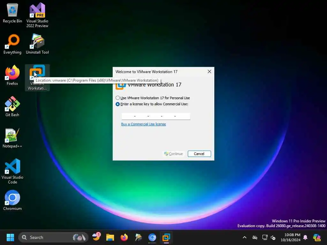
Task: Click the taskbar Search box
Action: 53,237
